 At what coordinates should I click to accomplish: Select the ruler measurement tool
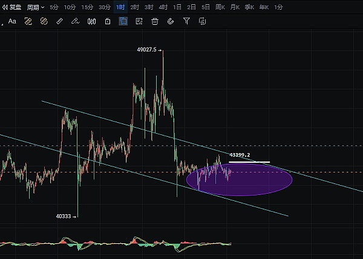pos(59,21)
